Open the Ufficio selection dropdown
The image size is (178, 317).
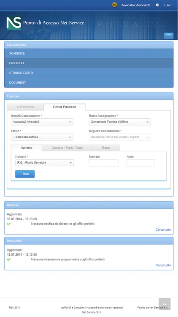pos(42,137)
